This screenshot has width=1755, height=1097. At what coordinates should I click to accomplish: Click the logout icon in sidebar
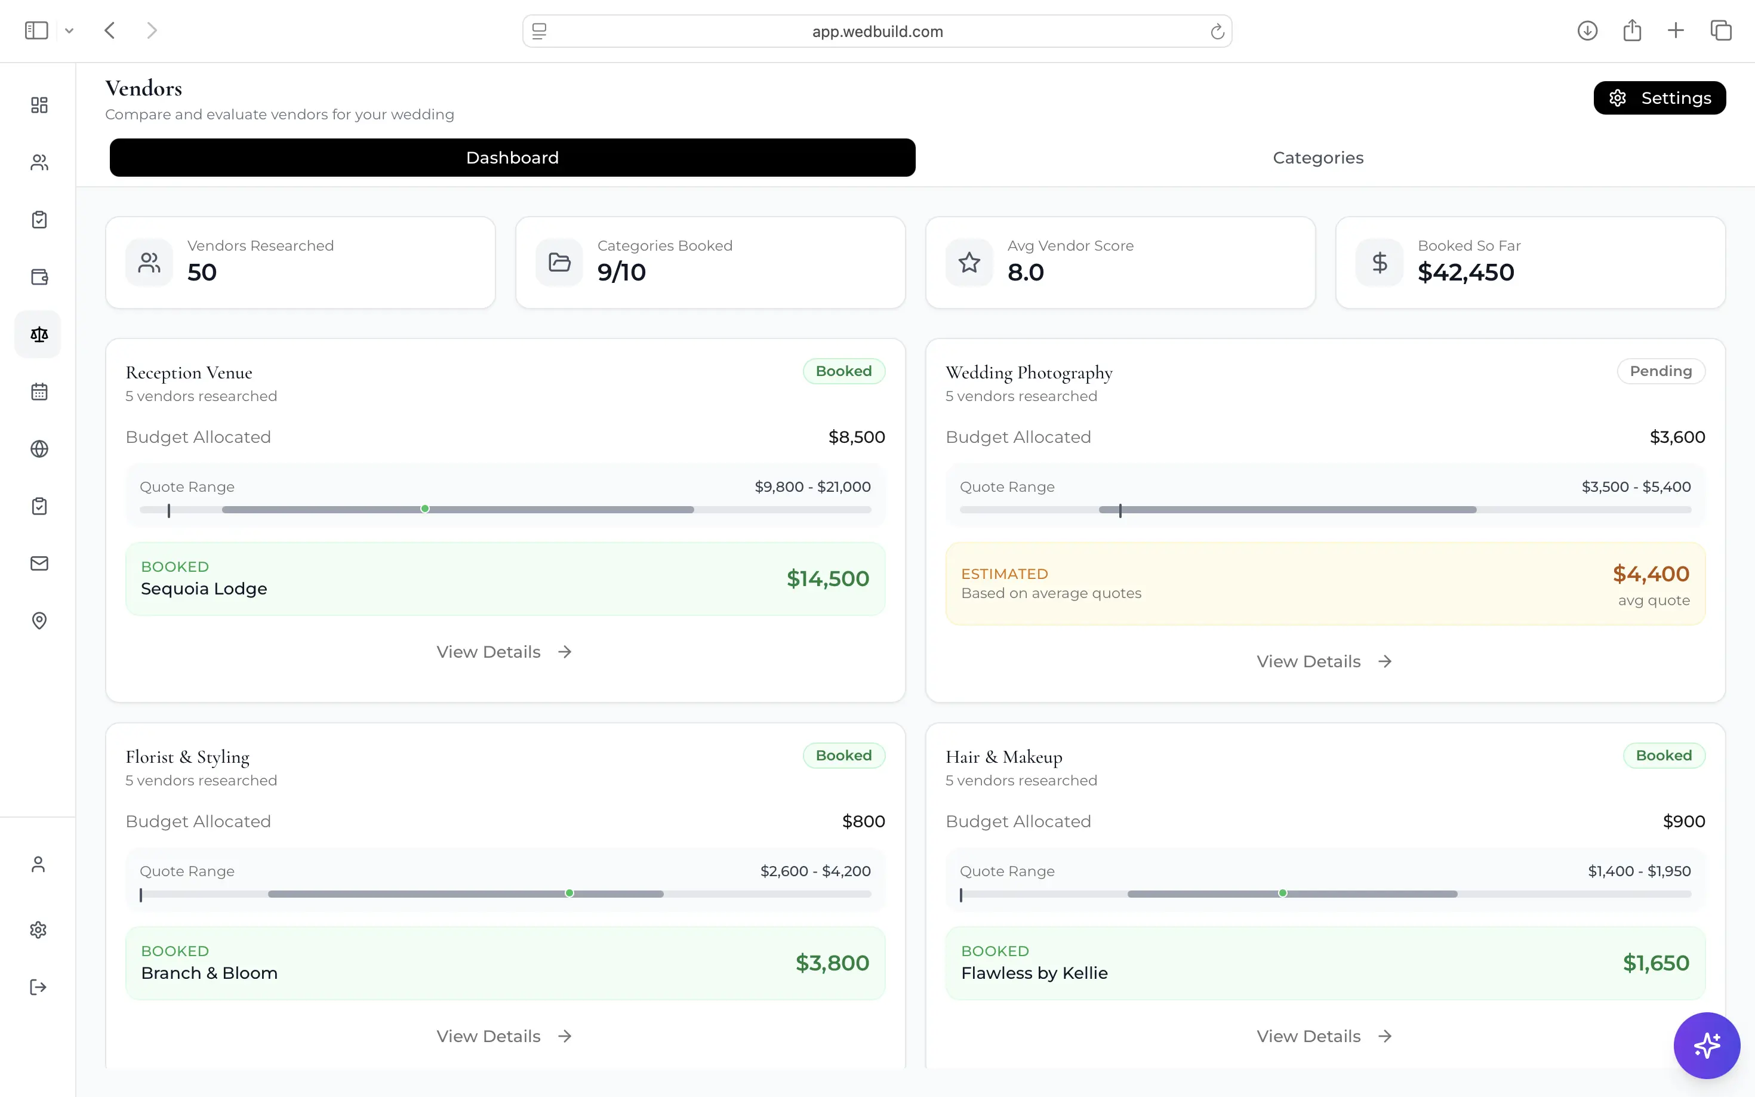coord(38,987)
